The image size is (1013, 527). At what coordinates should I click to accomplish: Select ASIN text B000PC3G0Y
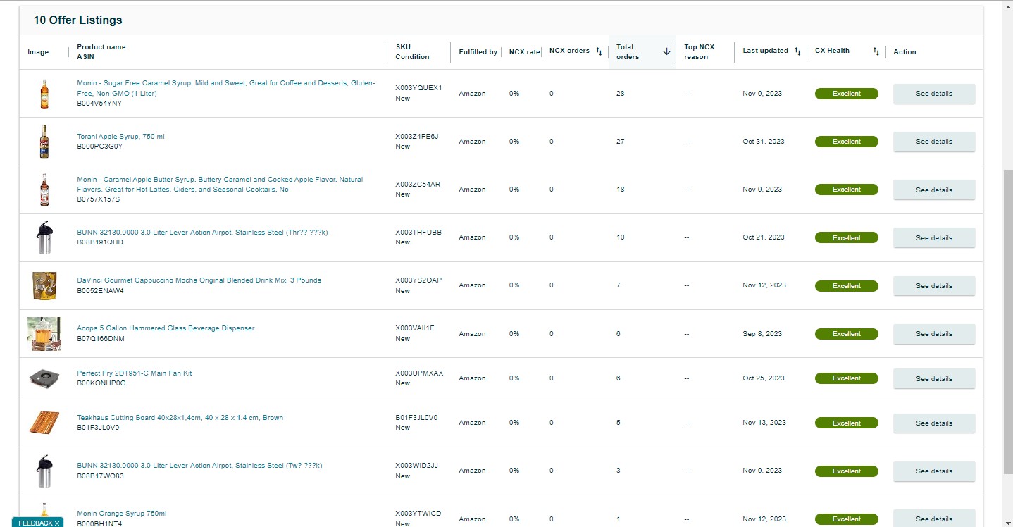tap(99, 147)
